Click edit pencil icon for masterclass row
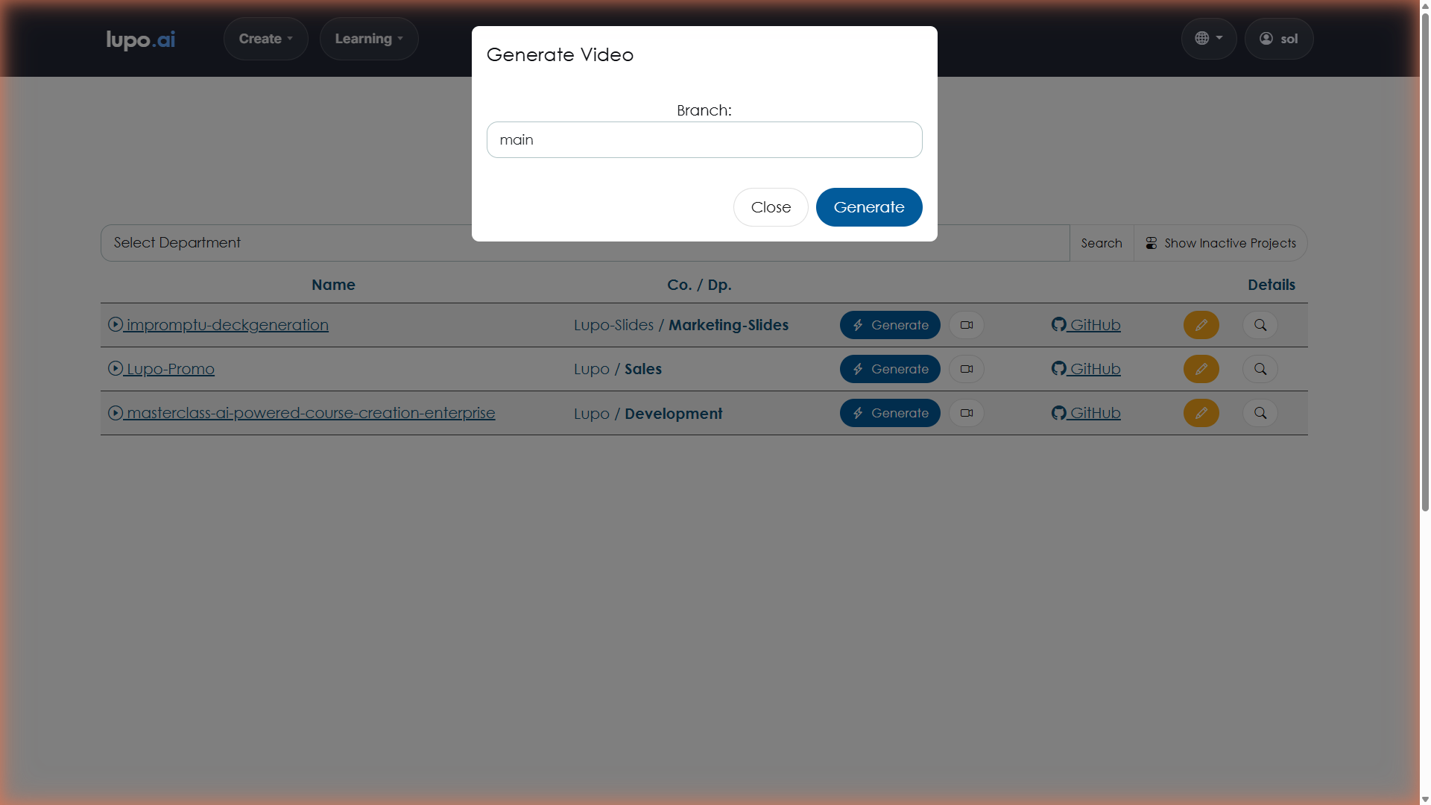 1201,413
